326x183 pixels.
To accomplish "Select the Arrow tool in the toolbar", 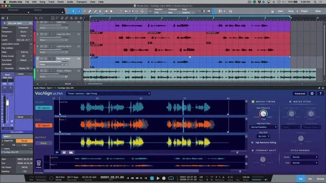I will [73, 11].
